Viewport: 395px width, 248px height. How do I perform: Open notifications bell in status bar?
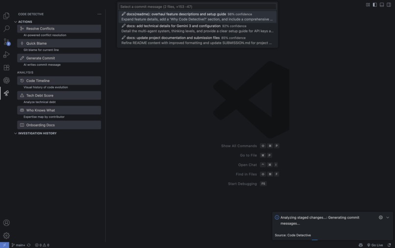(x=389, y=245)
